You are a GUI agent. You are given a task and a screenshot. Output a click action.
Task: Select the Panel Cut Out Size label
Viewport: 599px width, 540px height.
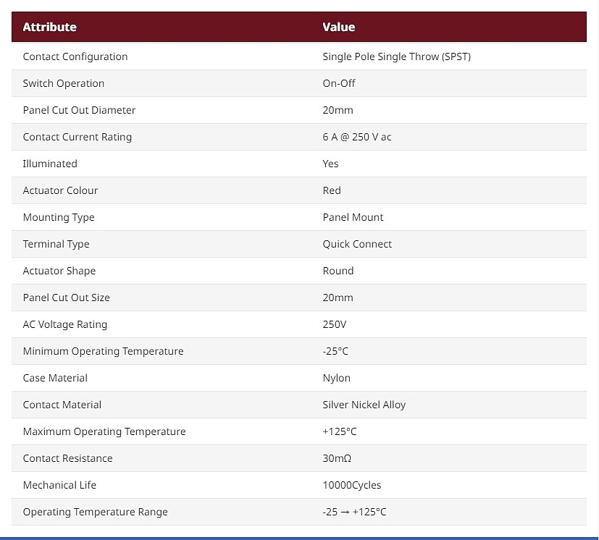(66, 298)
